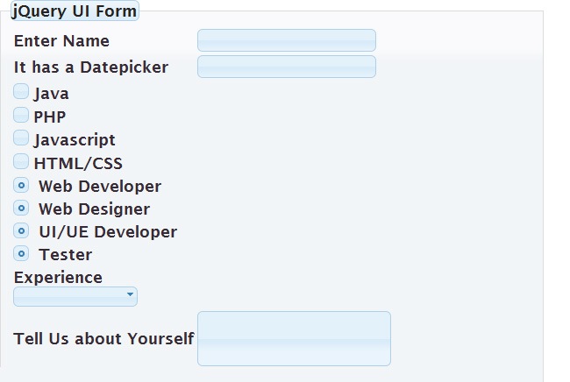Click the "jQuery UI Form" legend title
The width and height of the screenshot is (570, 382).
(x=75, y=12)
